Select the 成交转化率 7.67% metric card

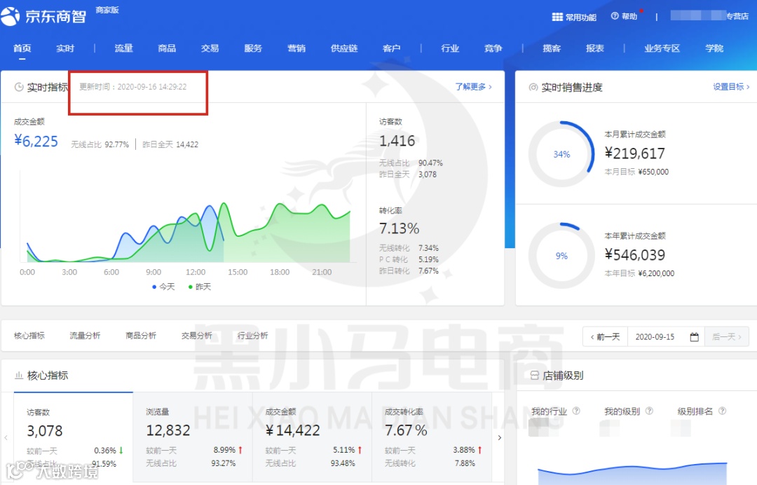click(432, 438)
